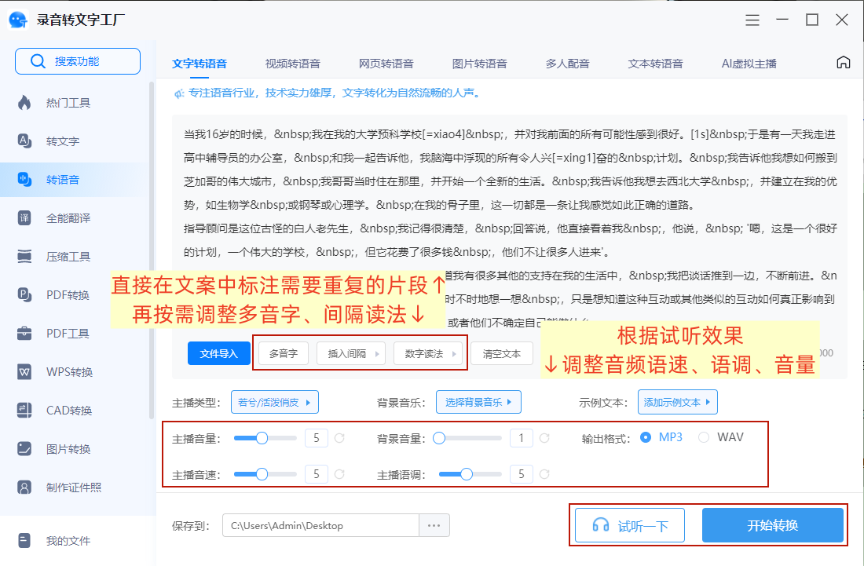Click the 保存到 path field
Viewport: 864px width, 566px height.
(x=320, y=525)
